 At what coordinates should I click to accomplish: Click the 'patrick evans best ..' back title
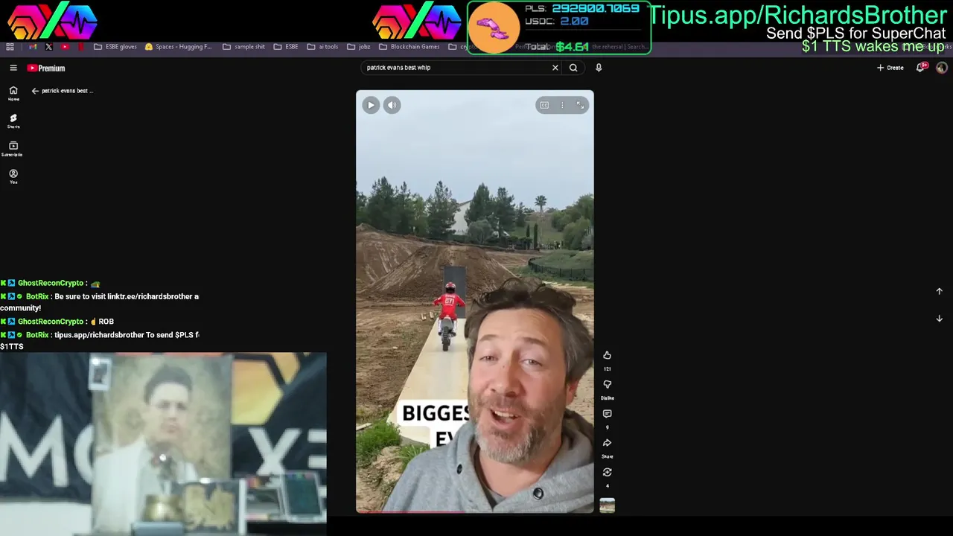67,91
